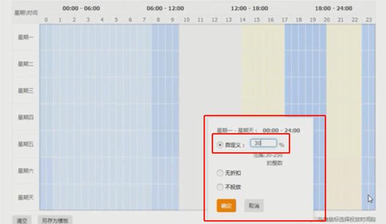The image size is (386, 224).
Task: Click the custom discount percentage input field
Action: click(x=264, y=143)
